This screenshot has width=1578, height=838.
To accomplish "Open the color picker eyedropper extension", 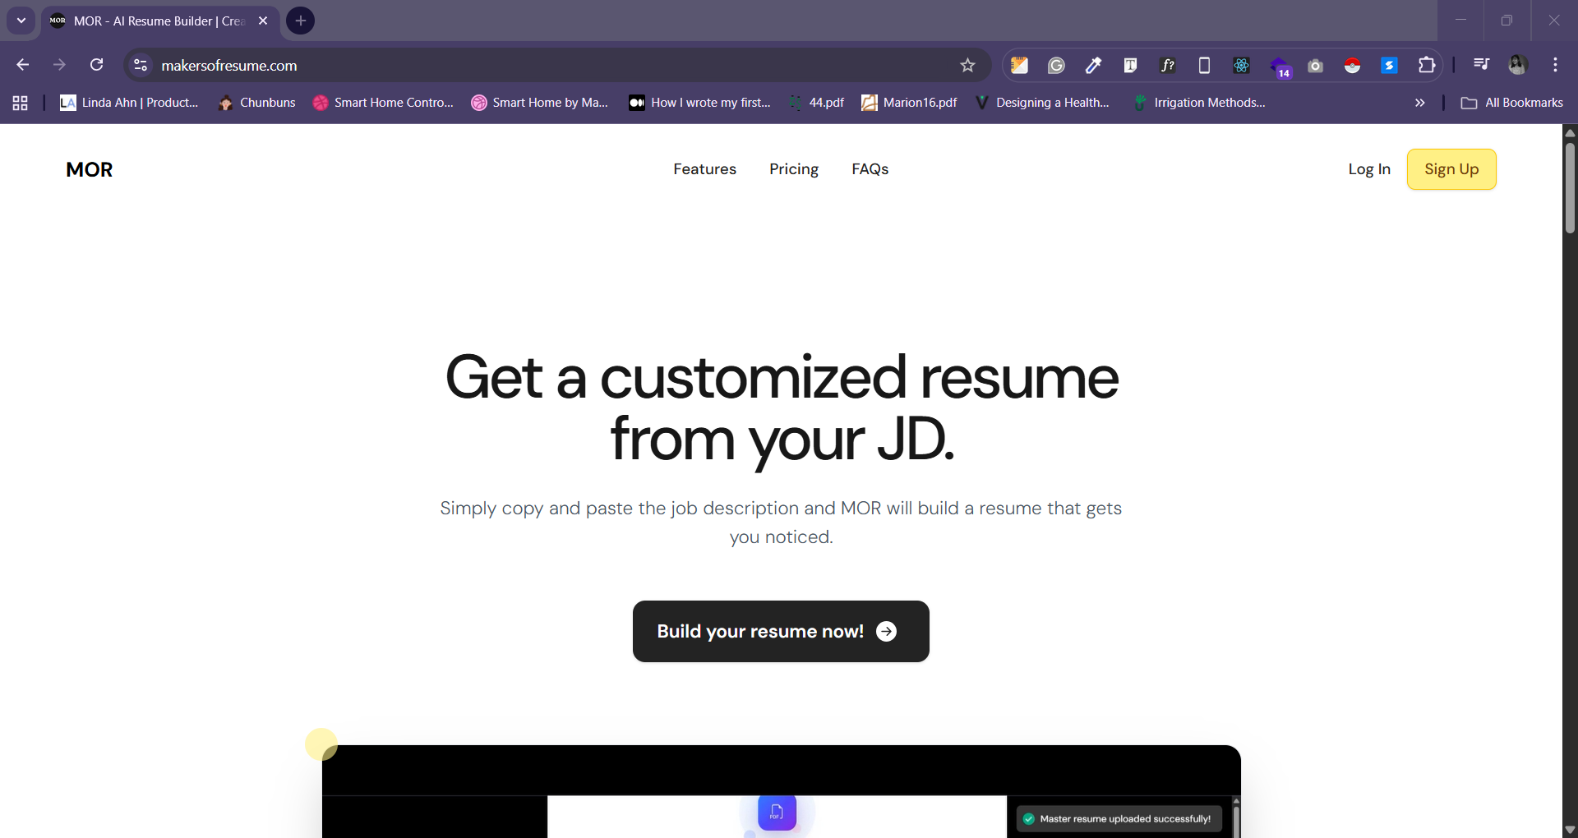I will 1093,66.
